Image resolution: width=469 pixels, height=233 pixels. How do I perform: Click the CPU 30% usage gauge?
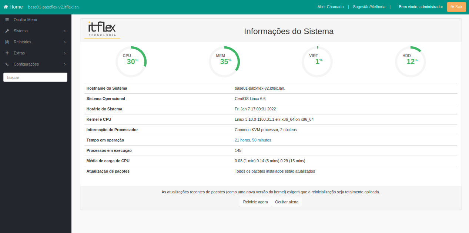pyautogui.click(x=131, y=62)
